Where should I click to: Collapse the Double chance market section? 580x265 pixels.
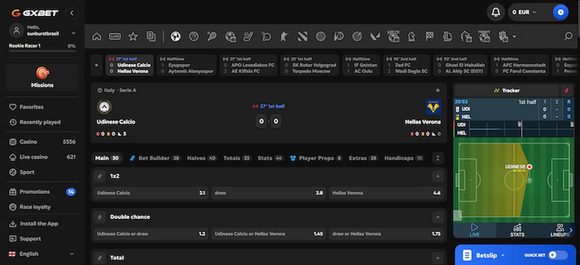(437, 217)
